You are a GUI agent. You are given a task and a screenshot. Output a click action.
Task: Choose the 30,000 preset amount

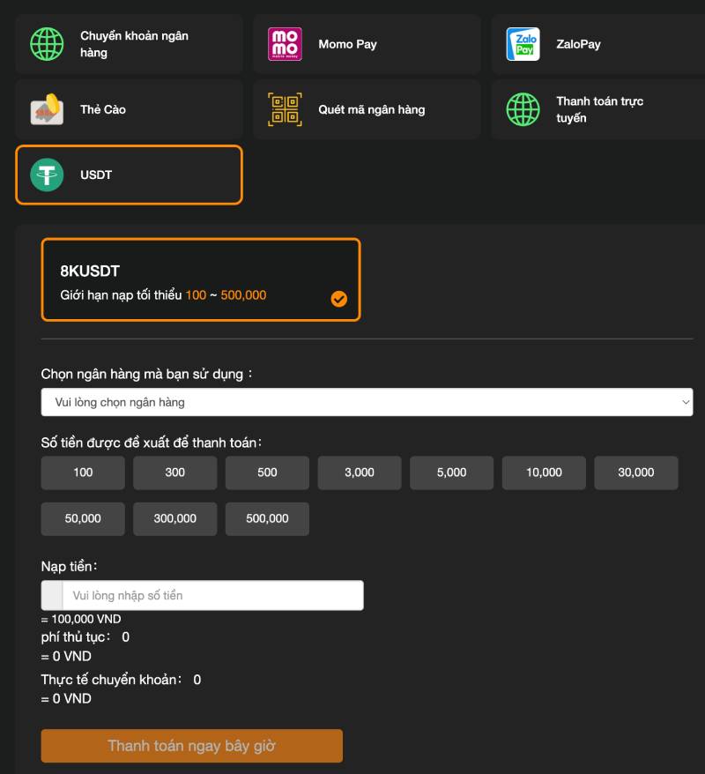coord(635,473)
